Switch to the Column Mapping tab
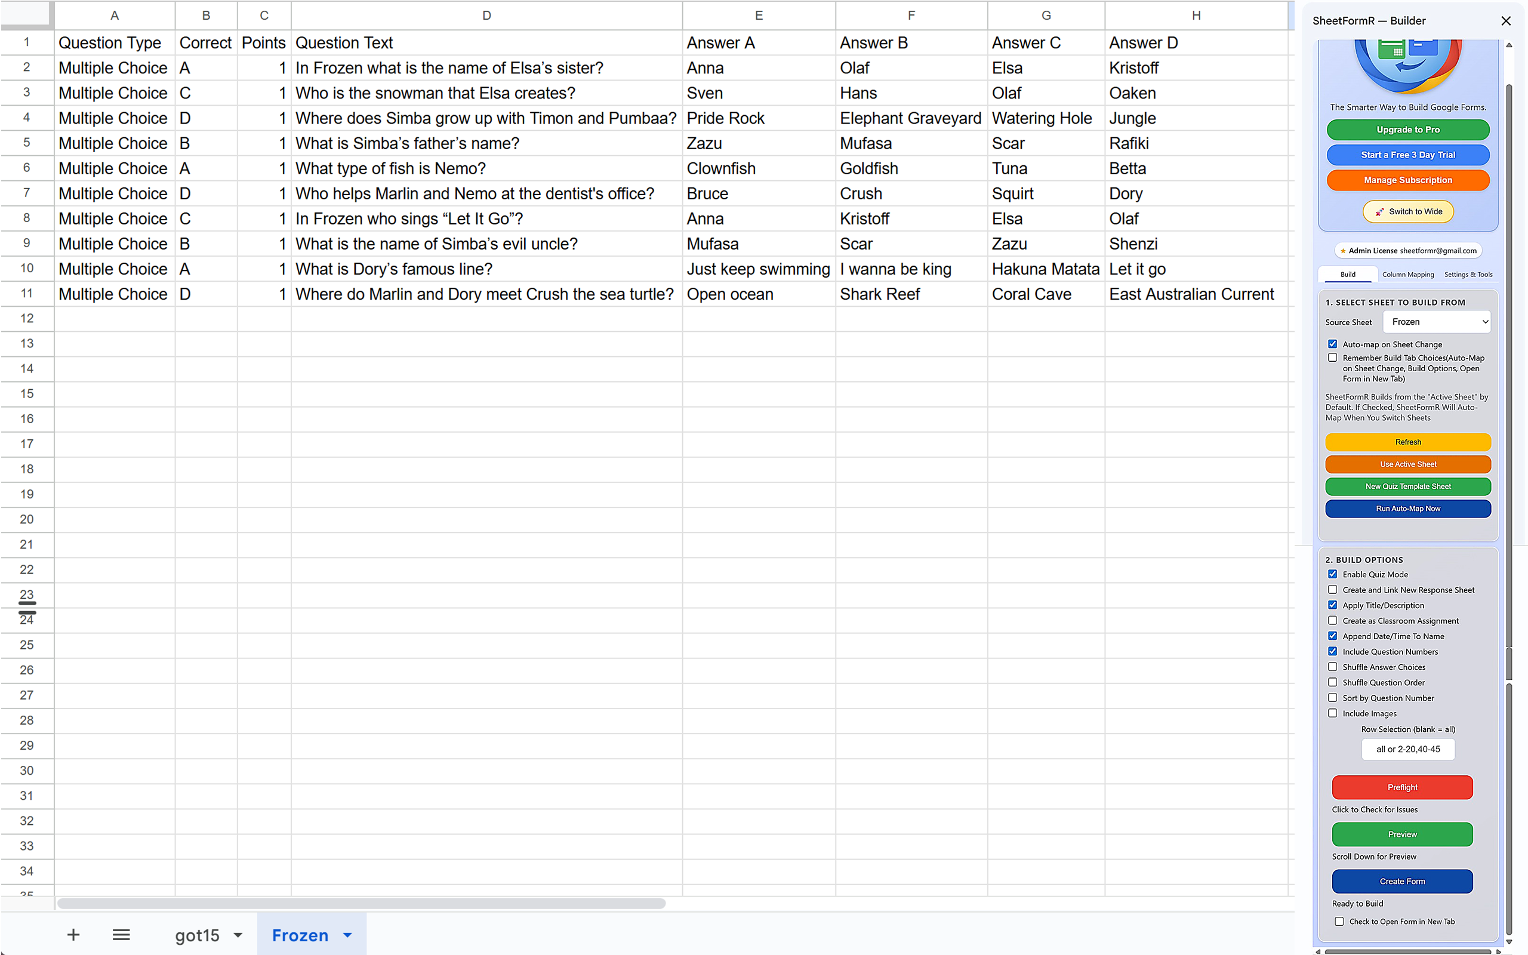The width and height of the screenshot is (1528, 955). click(x=1408, y=274)
